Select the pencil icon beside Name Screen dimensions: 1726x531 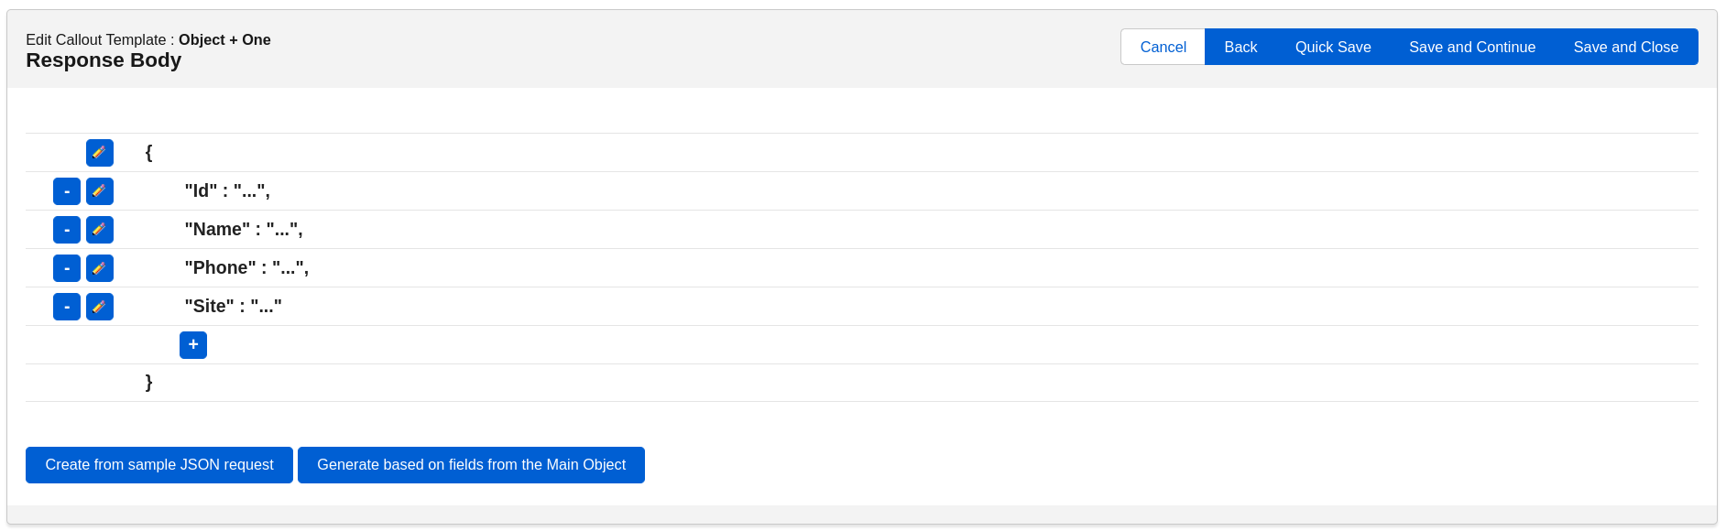click(100, 230)
